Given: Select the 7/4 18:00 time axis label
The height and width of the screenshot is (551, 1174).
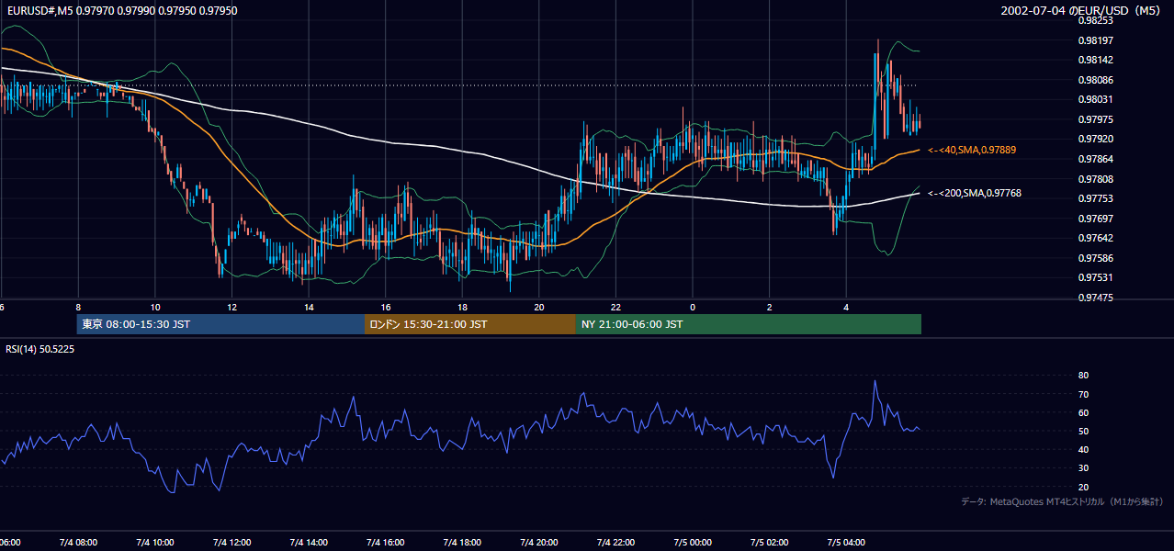Looking at the screenshot, I should 462,543.
